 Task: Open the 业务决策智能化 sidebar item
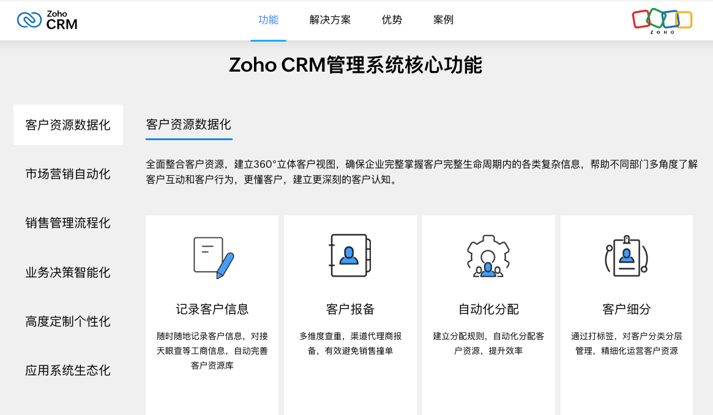coord(68,272)
